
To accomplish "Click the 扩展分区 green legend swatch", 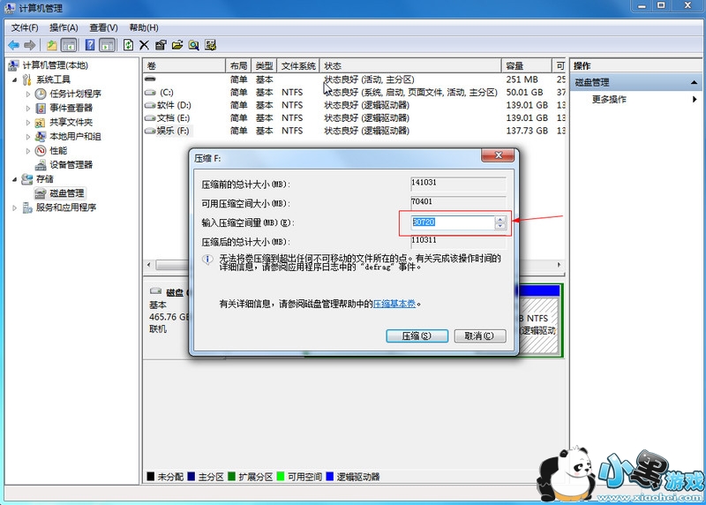I will [x=231, y=477].
